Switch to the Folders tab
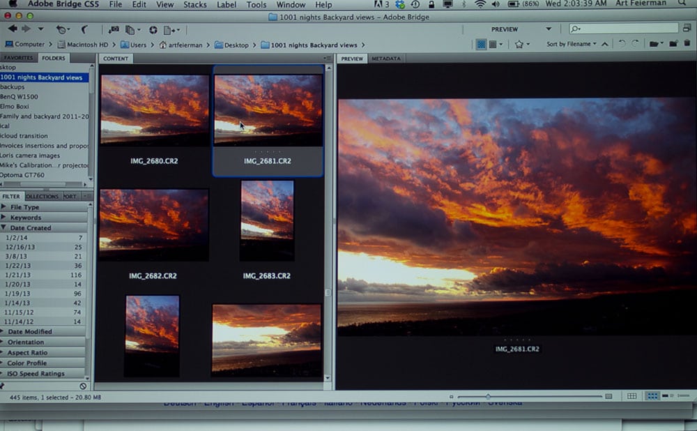 54,58
